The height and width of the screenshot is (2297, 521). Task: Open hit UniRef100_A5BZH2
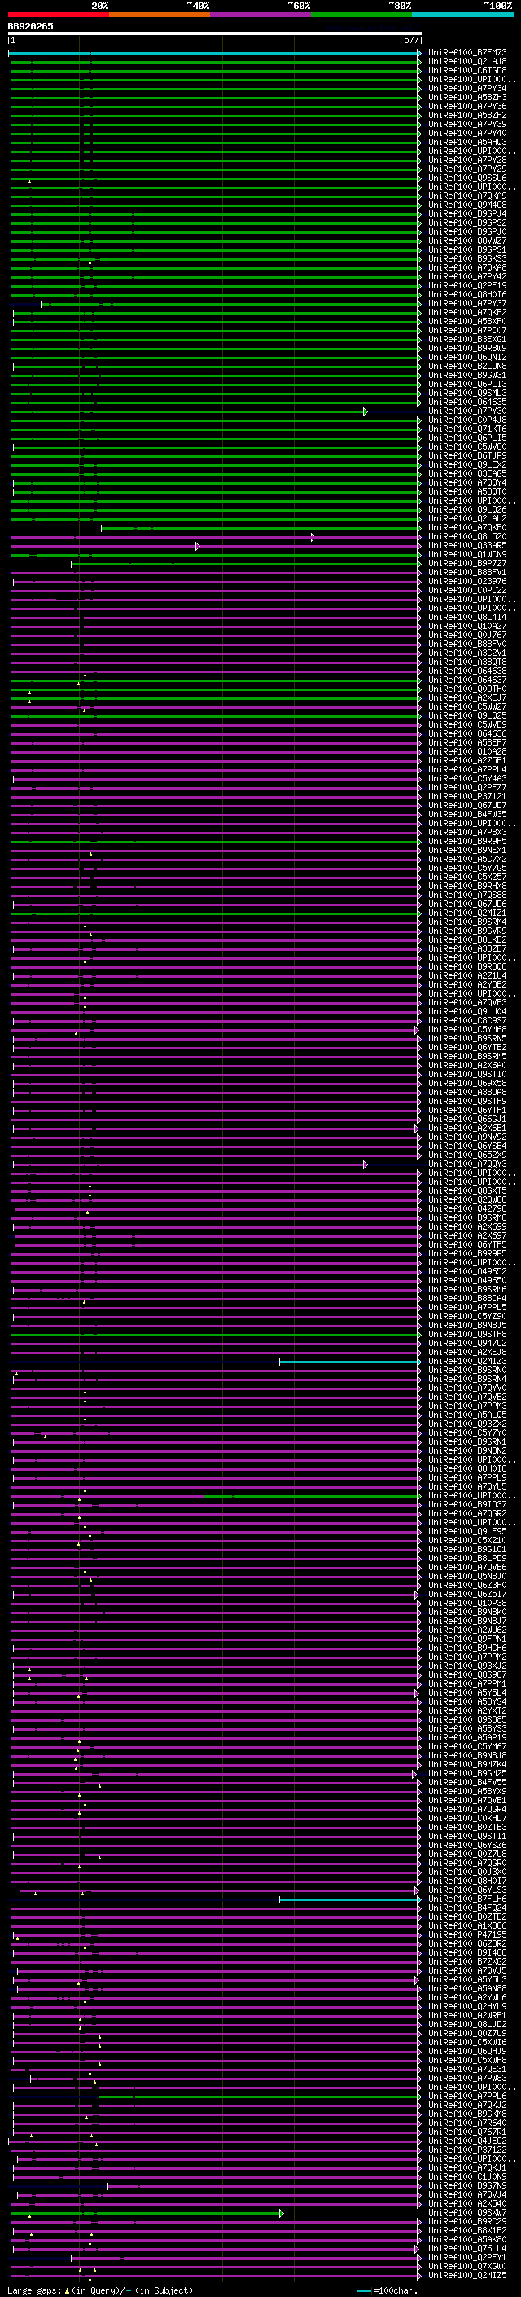click(x=466, y=115)
